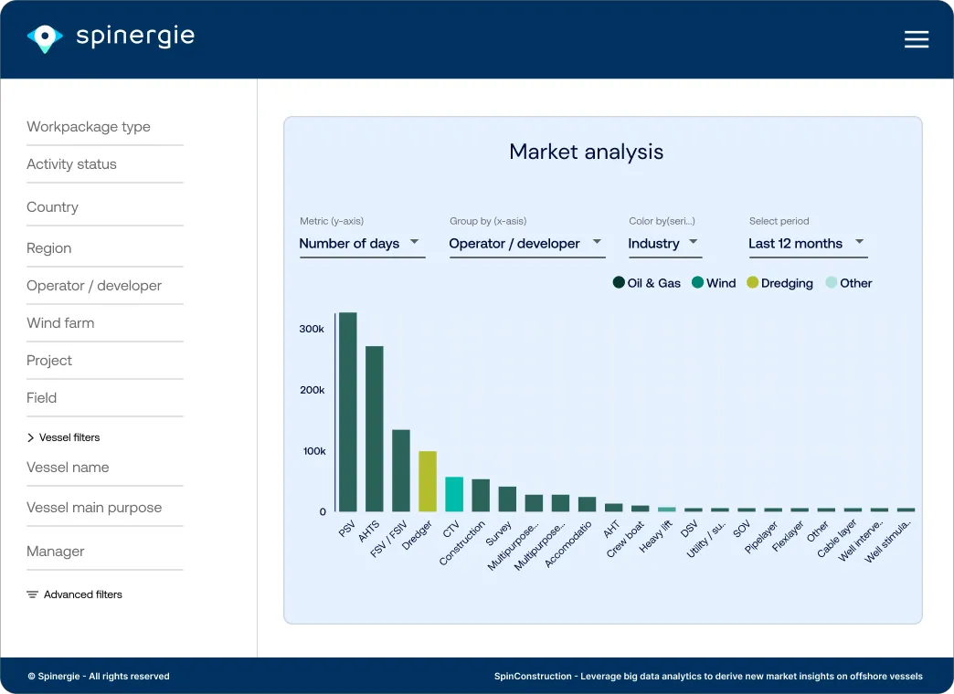
Task: Open the Country filter field
Action: tap(105, 207)
